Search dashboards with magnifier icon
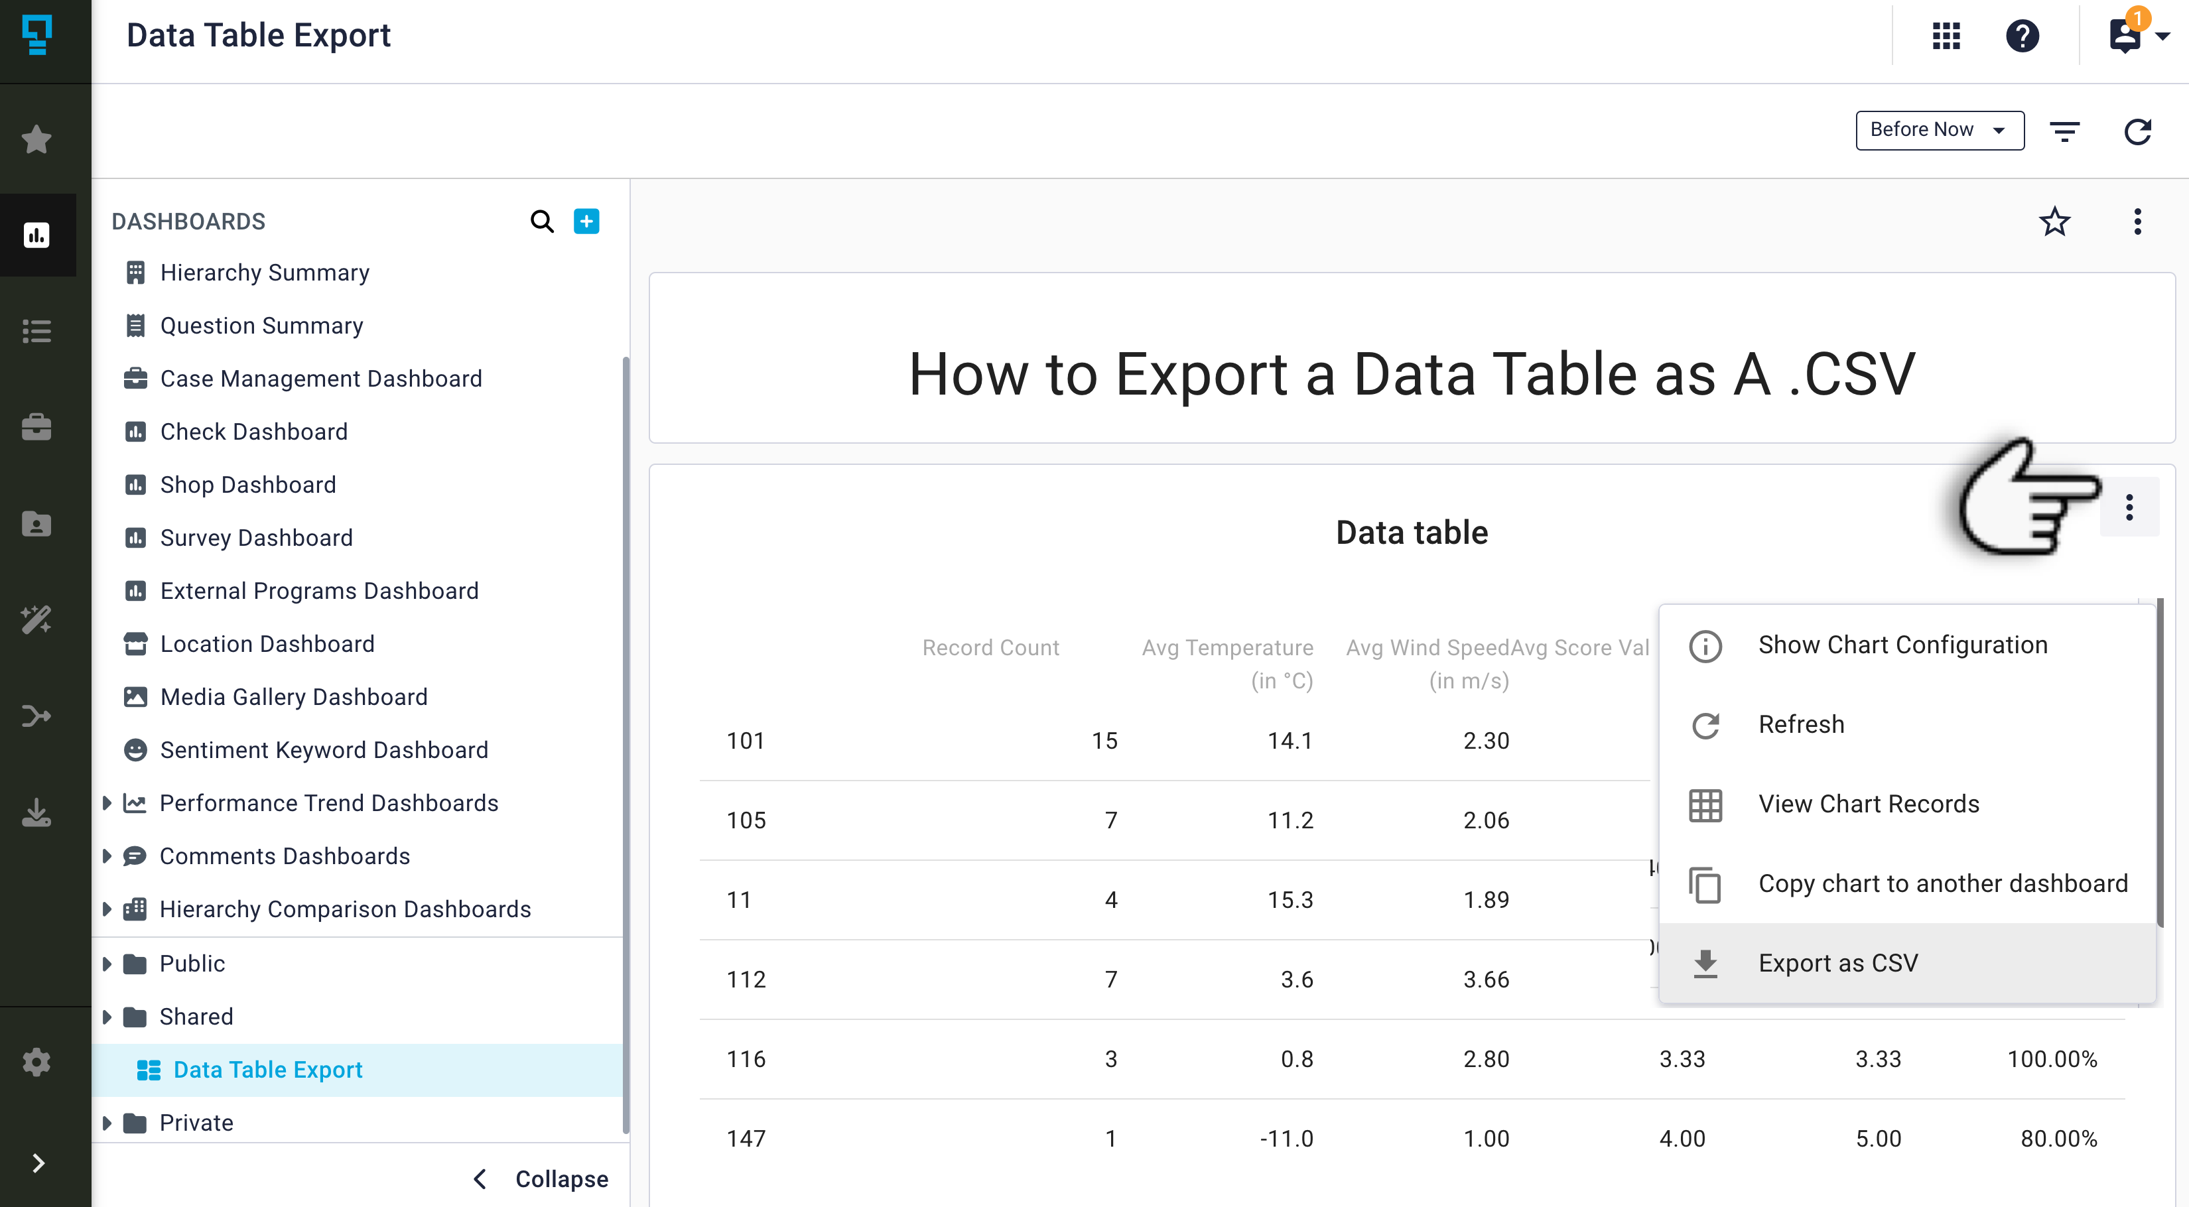Viewport: 2189px width, 1207px height. click(541, 221)
